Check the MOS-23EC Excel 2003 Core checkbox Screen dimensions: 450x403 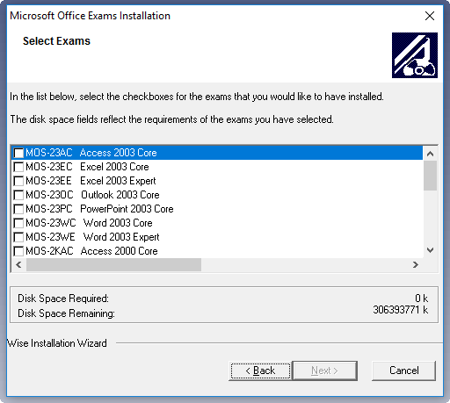[18, 167]
